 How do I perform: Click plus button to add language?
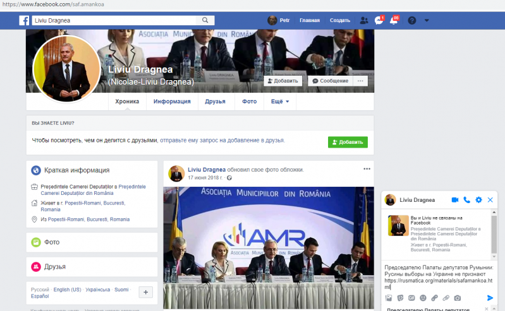(145, 292)
